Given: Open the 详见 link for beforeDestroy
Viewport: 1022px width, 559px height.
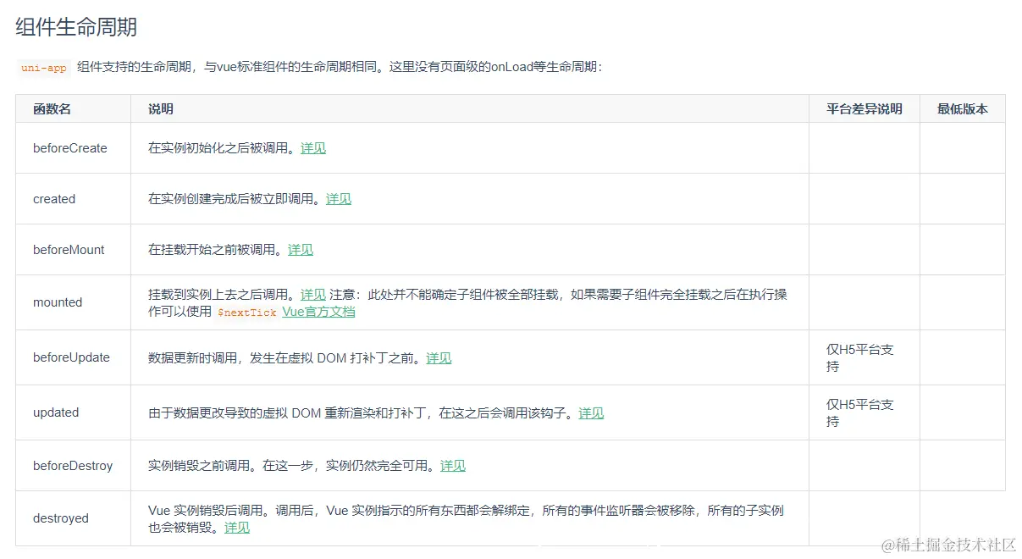Looking at the screenshot, I should 451,465.
